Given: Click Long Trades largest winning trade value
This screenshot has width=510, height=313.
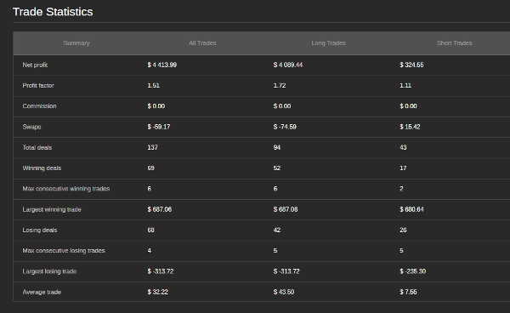Looking at the screenshot, I should point(286,209).
